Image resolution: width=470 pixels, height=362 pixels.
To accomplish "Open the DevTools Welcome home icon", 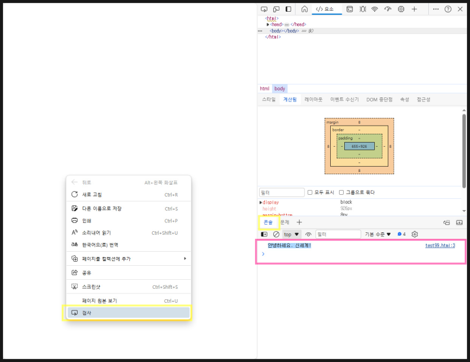I will click(x=304, y=9).
